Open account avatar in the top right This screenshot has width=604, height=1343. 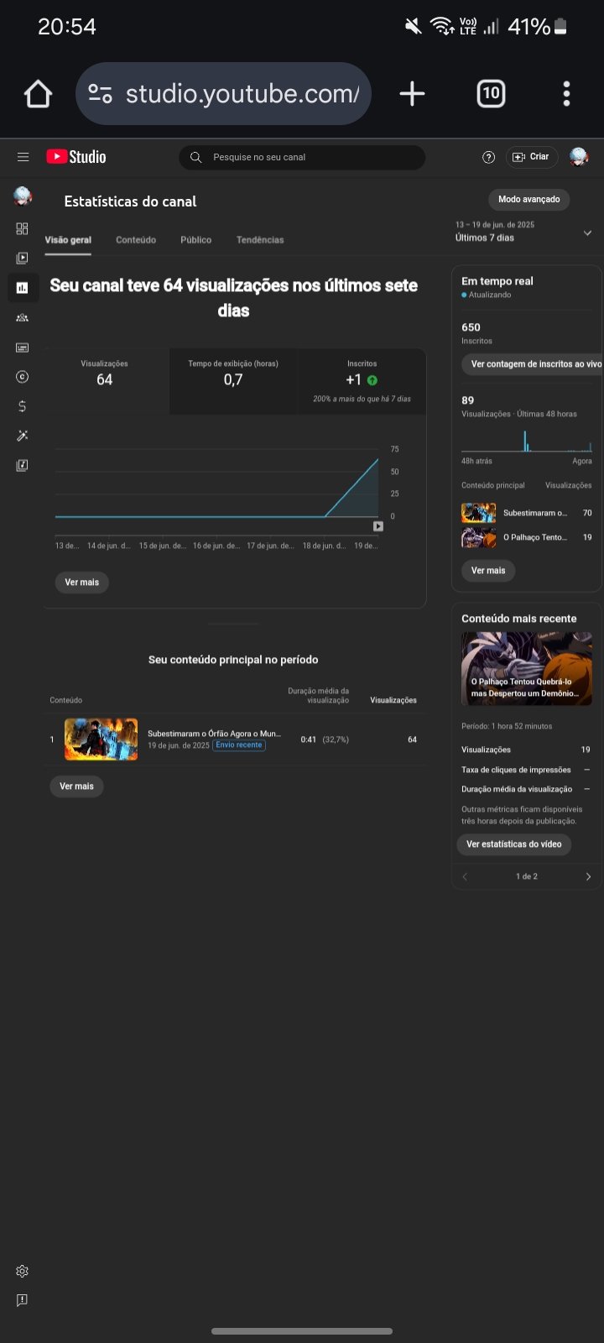pyautogui.click(x=579, y=157)
